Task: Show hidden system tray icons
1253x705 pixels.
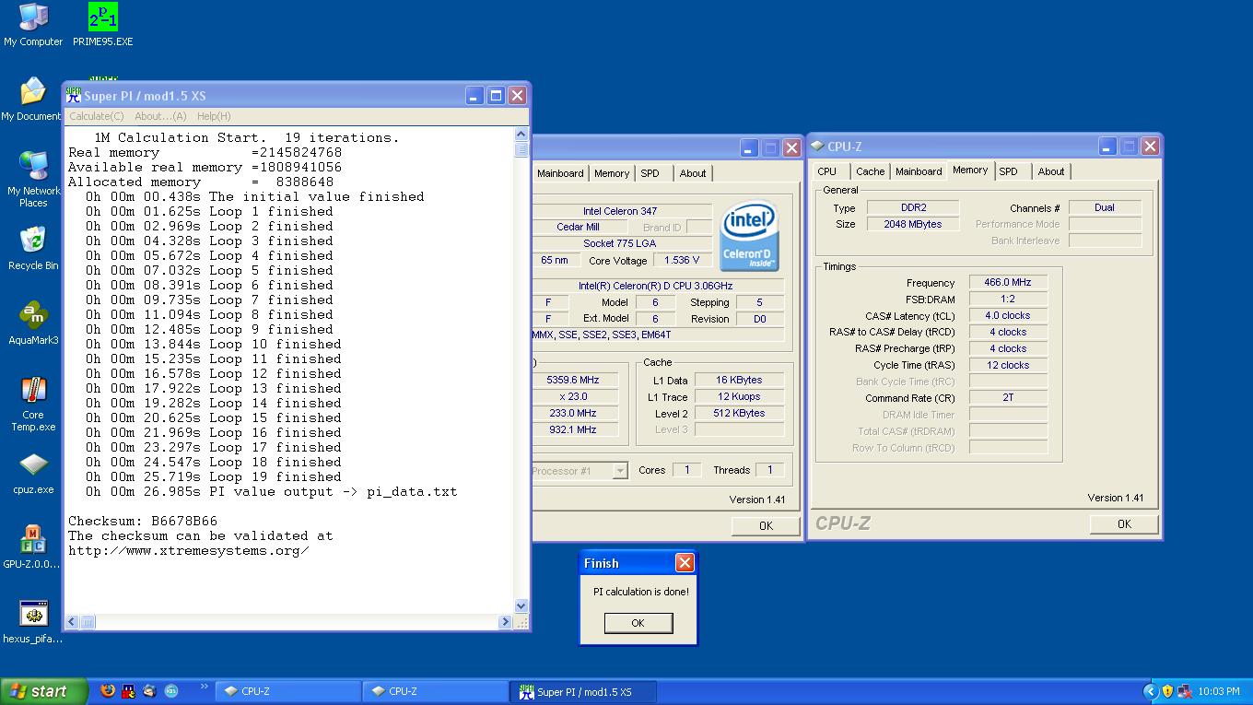Action: coord(1150,691)
